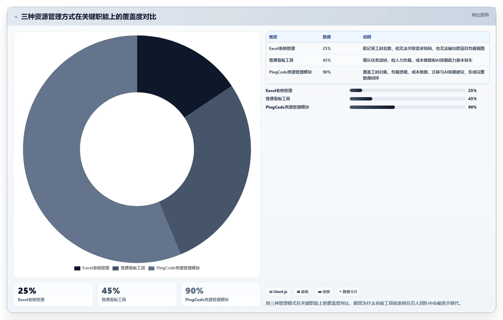The width and height of the screenshot is (503, 320).
Task: Toggle PingCode资源管理模块 legend entry under the chart
Action: click(x=174, y=268)
